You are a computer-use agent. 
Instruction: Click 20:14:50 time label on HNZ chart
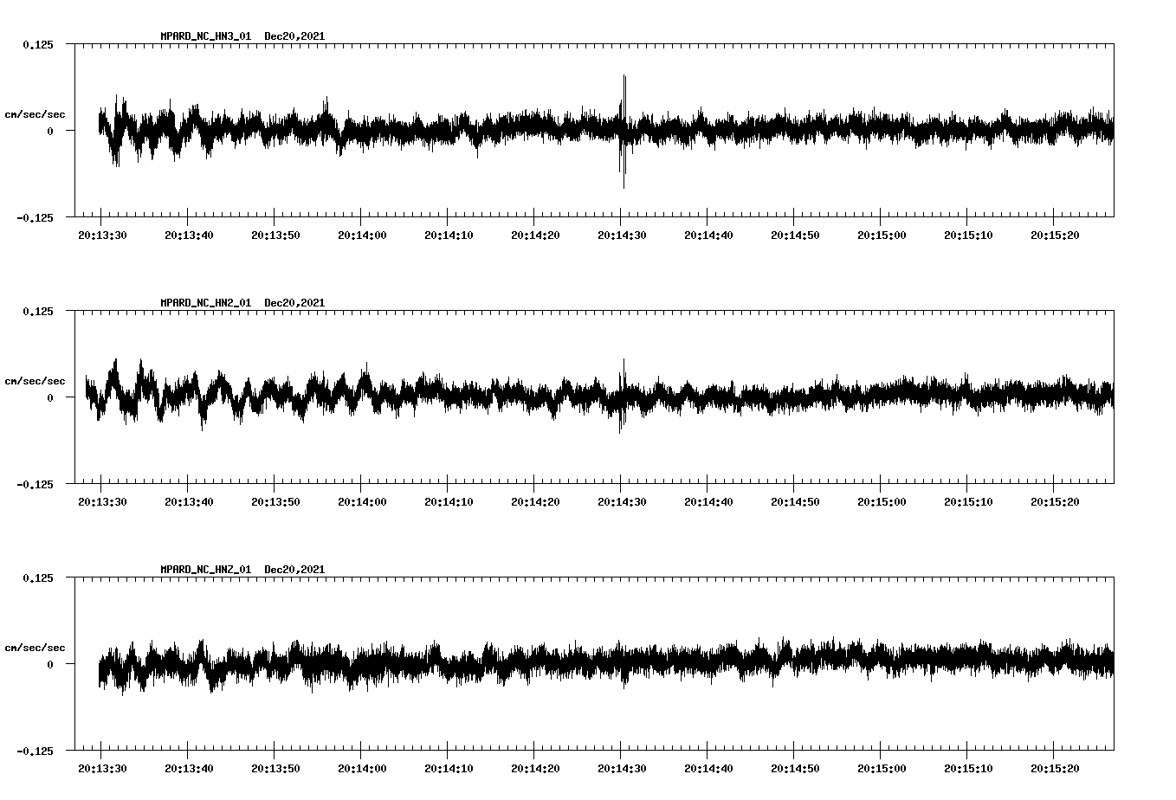[x=795, y=768]
